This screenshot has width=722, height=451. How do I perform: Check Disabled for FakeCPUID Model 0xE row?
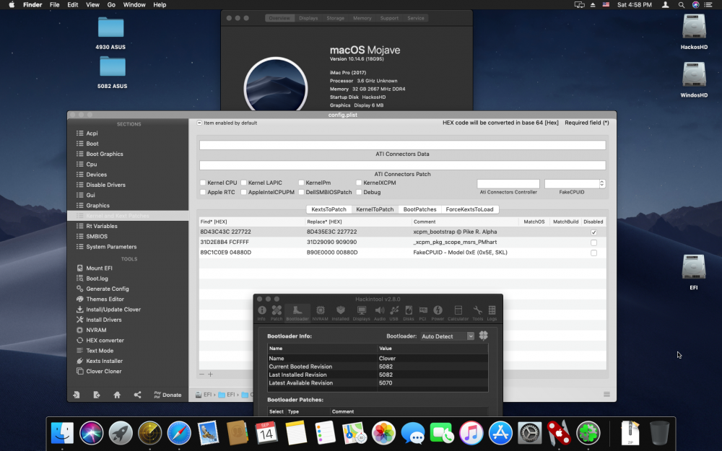[x=593, y=253]
